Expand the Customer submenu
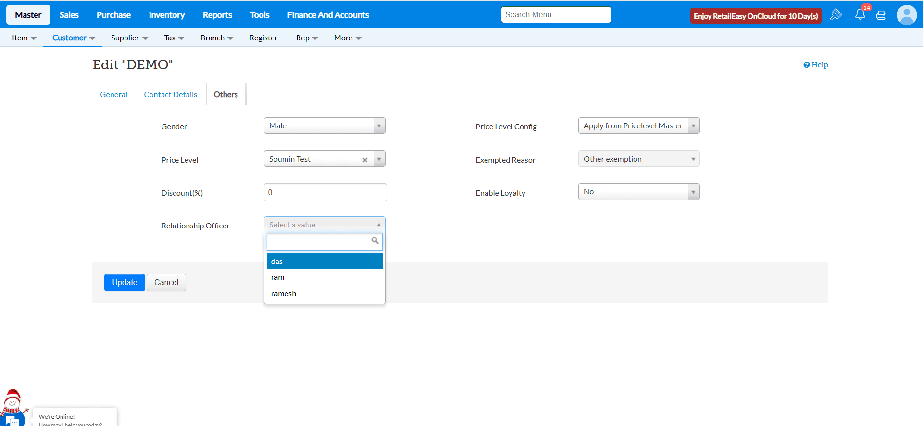The image size is (923, 426). pos(74,38)
